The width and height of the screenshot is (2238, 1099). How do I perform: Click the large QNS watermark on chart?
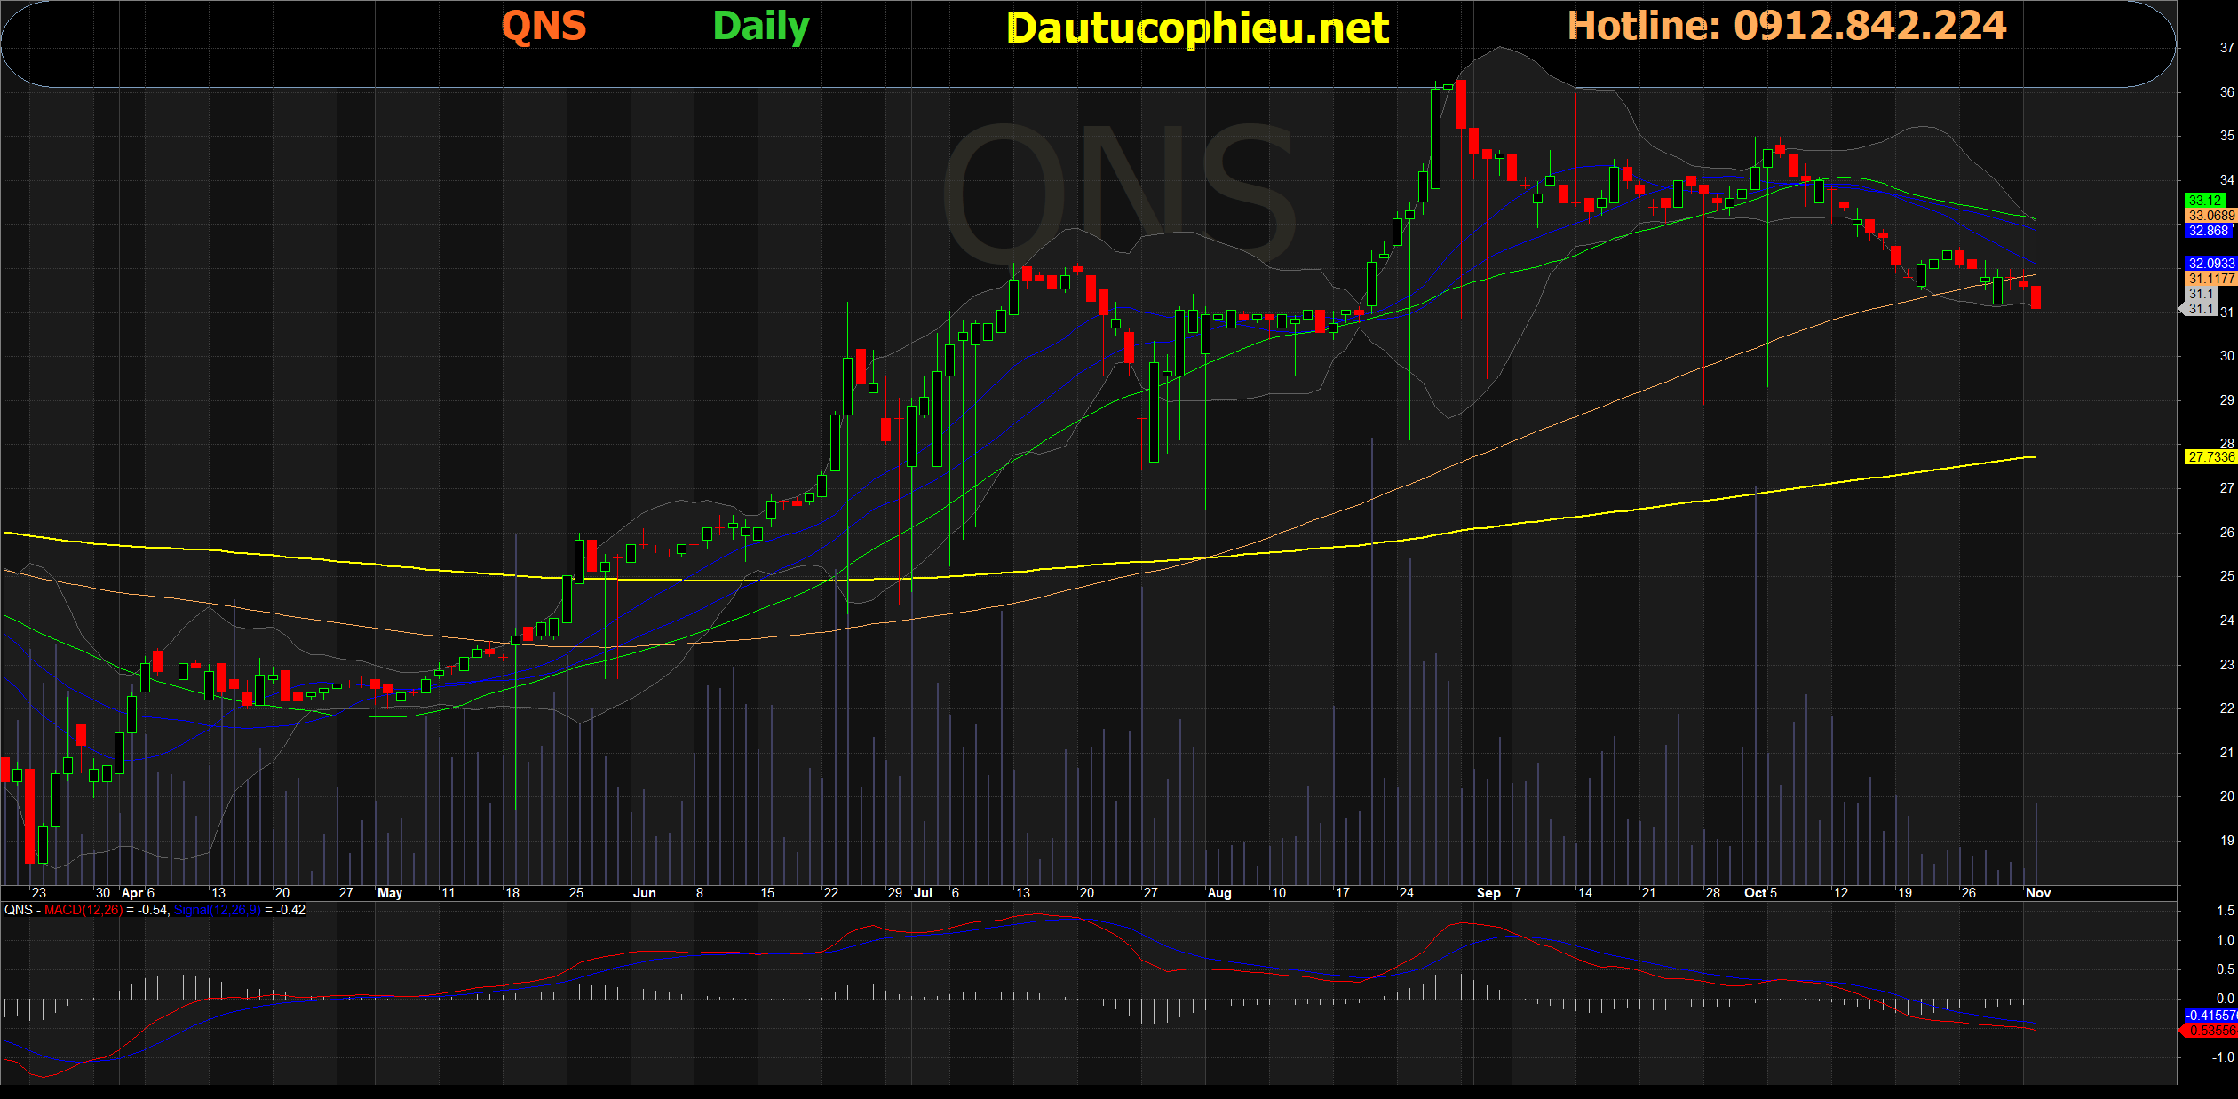click(1119, 195)
